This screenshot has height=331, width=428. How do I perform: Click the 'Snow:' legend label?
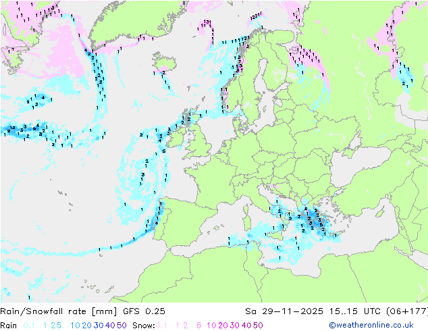(x=144, y=326)
